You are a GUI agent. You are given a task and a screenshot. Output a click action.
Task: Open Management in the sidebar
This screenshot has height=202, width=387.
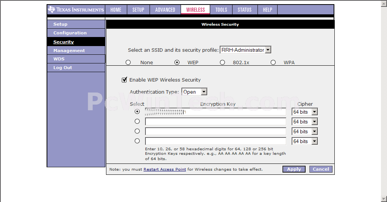(x=76, y=51)
